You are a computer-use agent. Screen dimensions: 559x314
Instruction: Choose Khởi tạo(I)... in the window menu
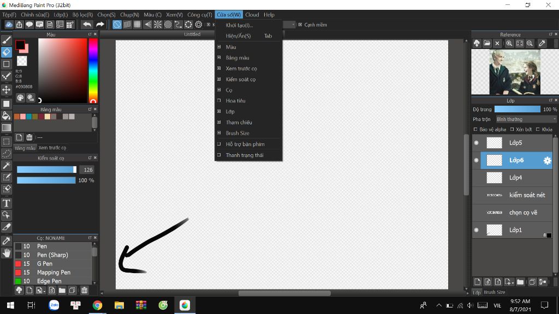248,25
